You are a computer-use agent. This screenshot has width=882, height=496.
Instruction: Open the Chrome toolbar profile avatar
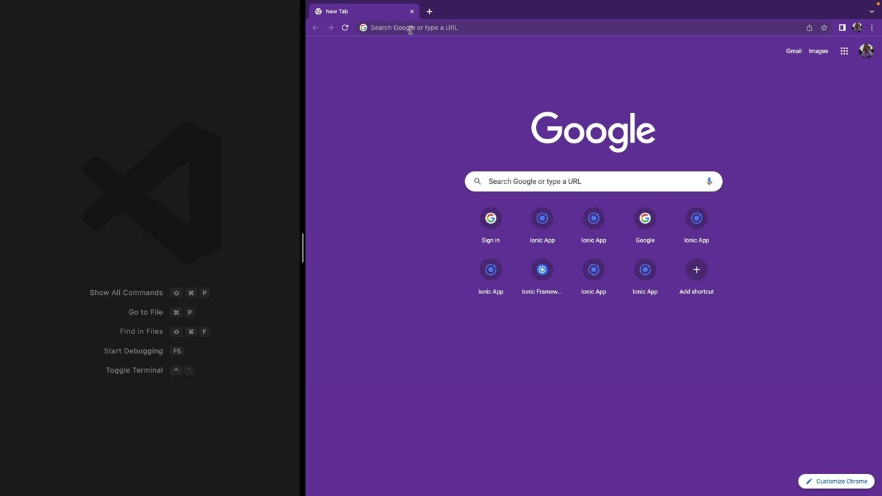click(x=857, y=28)
